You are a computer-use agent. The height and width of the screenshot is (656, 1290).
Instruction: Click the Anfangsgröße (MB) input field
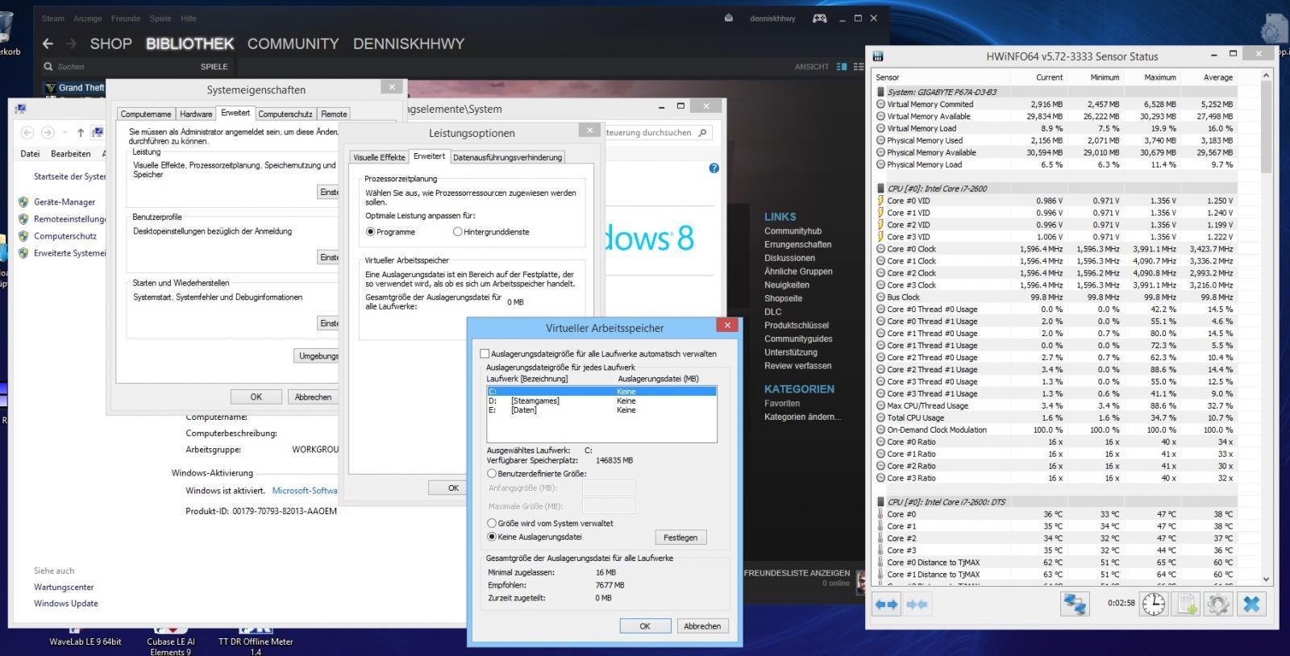(x=609, y=488)
